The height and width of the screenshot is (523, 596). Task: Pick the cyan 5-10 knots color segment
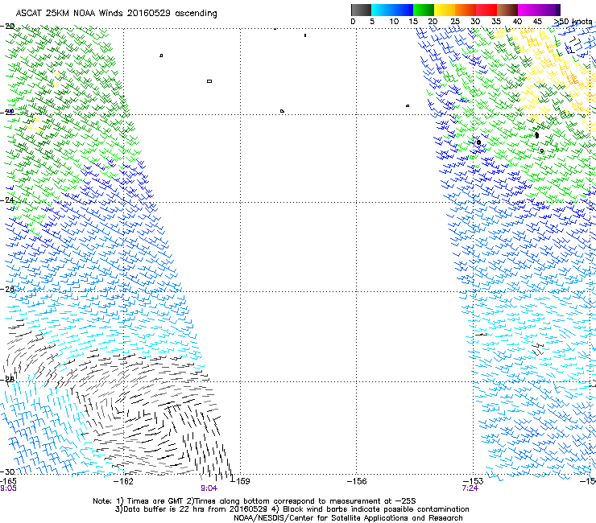click(x=382, y=10)
